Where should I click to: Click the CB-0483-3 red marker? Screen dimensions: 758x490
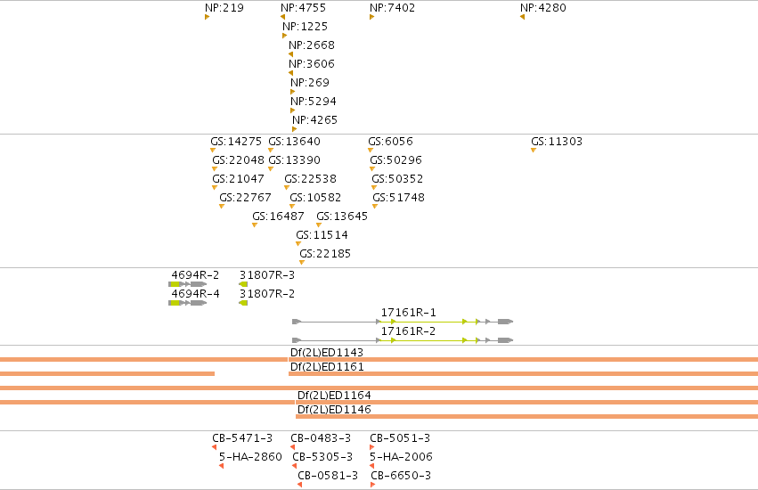tap(292, 447)
